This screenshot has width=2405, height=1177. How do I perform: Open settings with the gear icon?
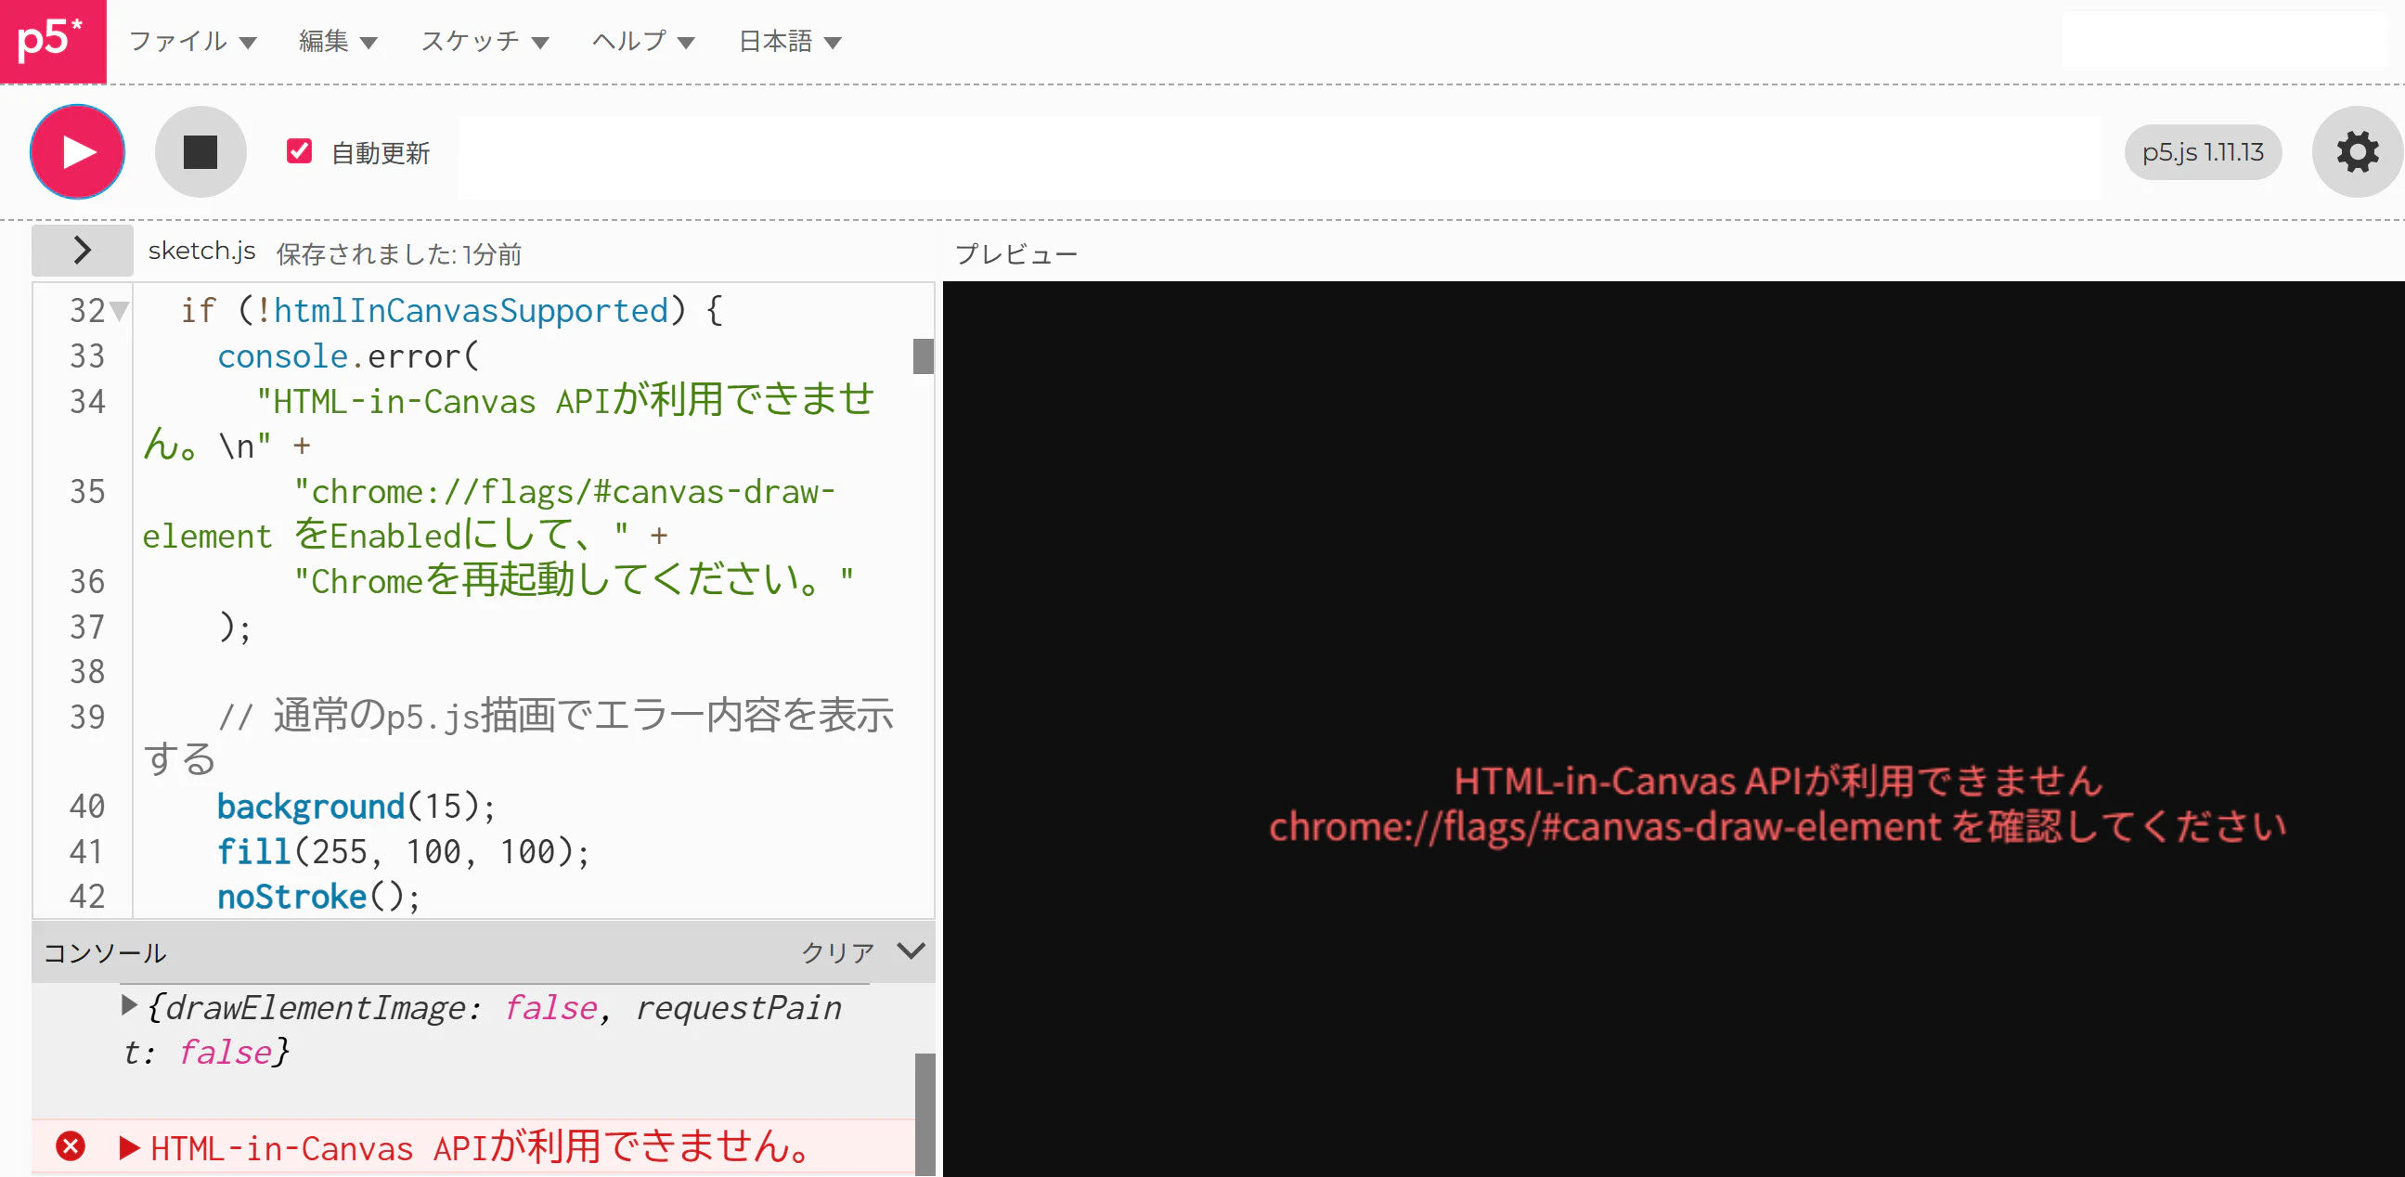point(2357,152)
